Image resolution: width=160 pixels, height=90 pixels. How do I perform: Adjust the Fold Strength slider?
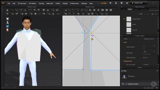pyautogui.click(x=149, y=48)
